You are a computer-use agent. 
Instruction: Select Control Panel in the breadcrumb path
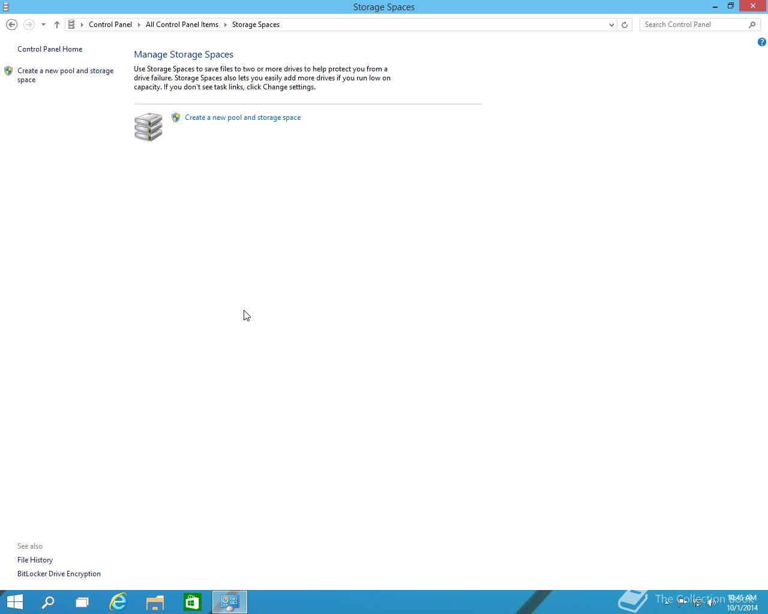(x=110, y=25)
